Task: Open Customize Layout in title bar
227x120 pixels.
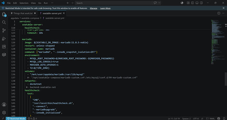Action: pos(188,3)
